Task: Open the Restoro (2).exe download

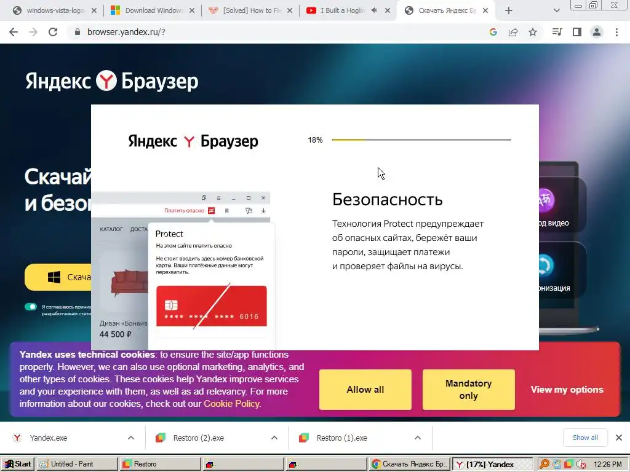Action: pyautogui.click(x=199, y=438)
